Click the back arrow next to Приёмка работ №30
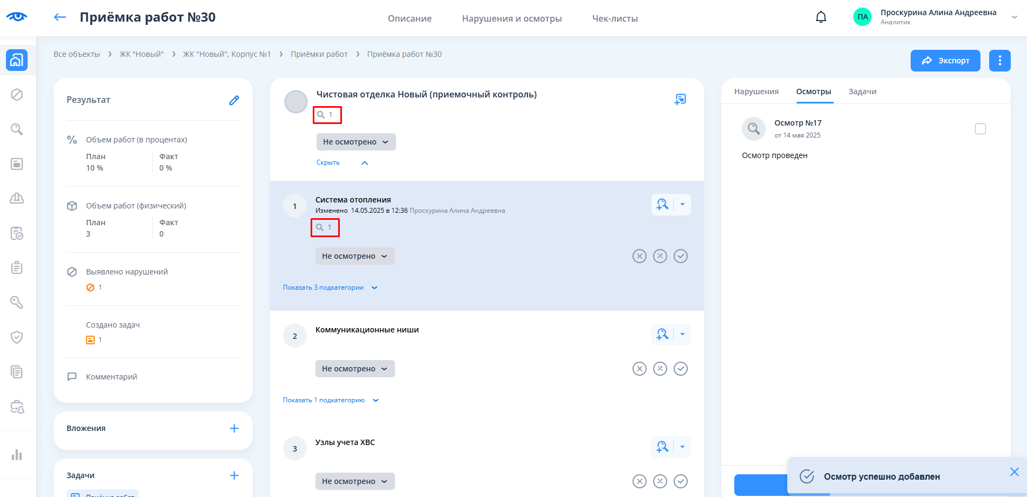Image resolution: width=1027 pixels, height=497 pixels. click(60, 17)
